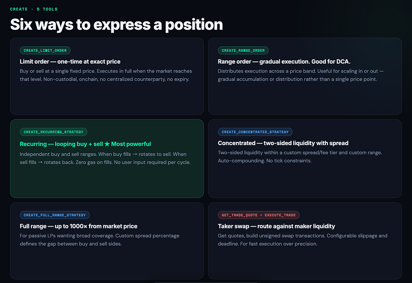Open the Full range card heading
Image resolution: width=412 pixels, height=283 pixels.
[x=78, y=226]
